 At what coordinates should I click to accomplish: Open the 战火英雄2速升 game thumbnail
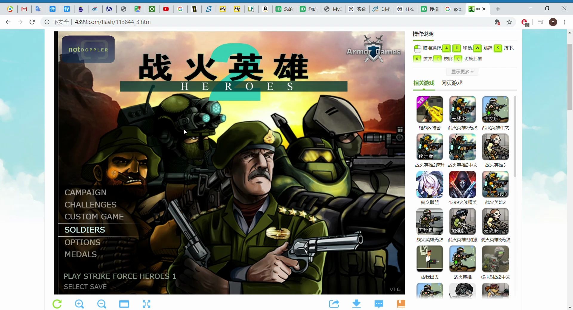coord(429,147)
